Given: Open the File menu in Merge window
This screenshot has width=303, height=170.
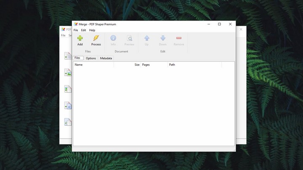Looking at the screenshot, I should pyautogui.click(x=76, y=30).
